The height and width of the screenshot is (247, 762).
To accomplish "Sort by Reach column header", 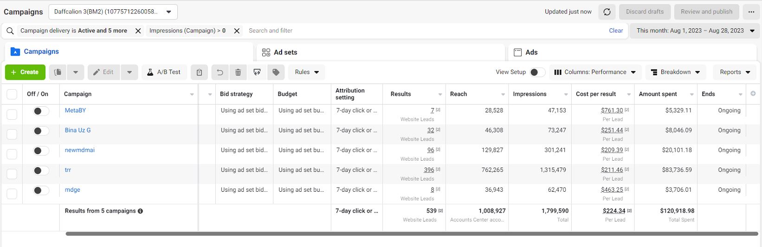I will 477,94.
